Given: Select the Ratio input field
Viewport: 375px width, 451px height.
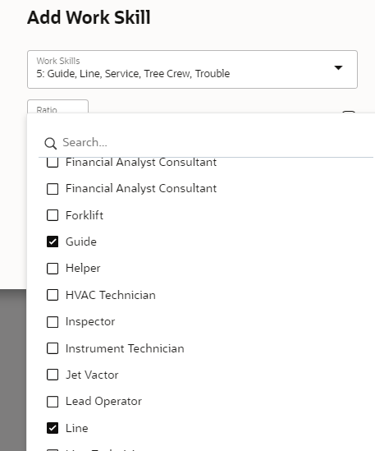Looking at the screenshot, I should 57,107.
